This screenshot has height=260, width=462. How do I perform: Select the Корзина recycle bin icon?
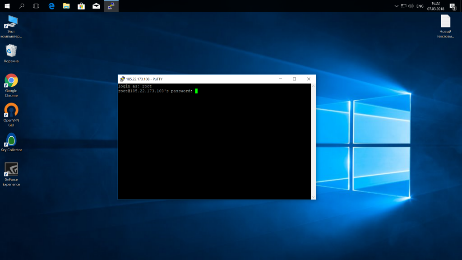point(11,51)
